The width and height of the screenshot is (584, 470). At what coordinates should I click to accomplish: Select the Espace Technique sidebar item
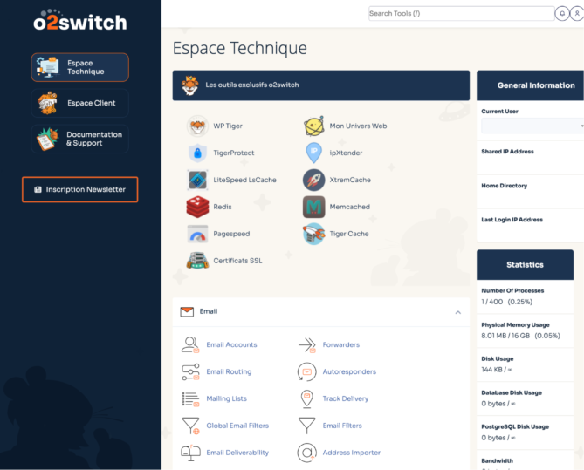(80, 67)
